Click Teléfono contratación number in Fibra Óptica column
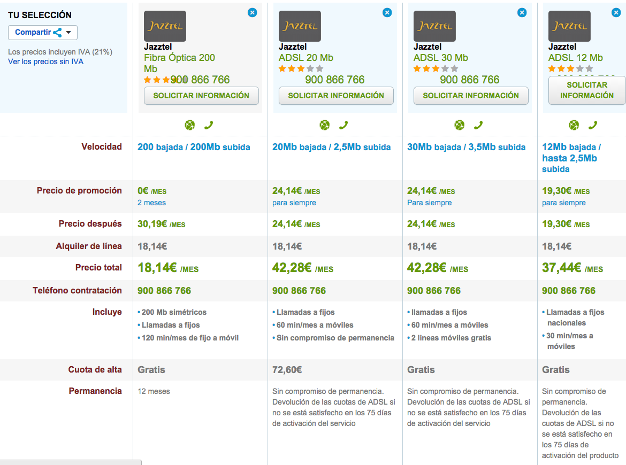Viewport: 626px width, 465px height. point(164,291)
